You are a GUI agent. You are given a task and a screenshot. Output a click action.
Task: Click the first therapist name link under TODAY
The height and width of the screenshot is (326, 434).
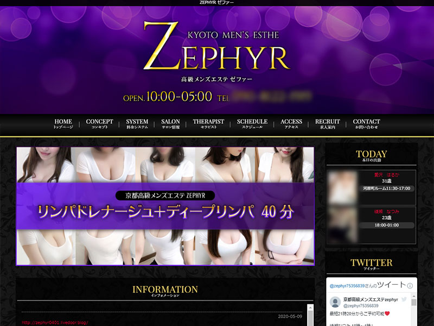(386, 175)
